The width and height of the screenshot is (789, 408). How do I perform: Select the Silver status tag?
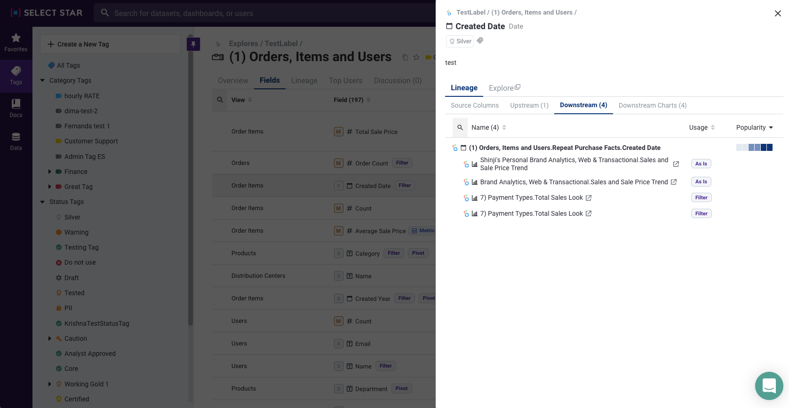click(x=72, y=217)
